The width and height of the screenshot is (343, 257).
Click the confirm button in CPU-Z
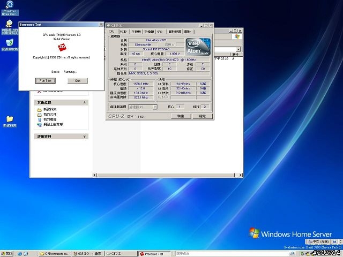(203, 116)
